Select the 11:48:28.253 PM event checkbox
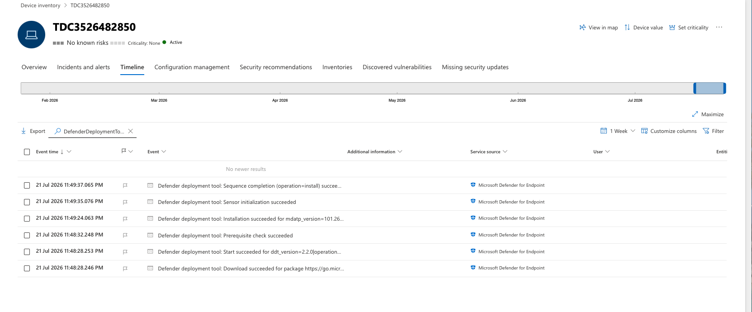The image size is (752, 312). tap(27, 252)
